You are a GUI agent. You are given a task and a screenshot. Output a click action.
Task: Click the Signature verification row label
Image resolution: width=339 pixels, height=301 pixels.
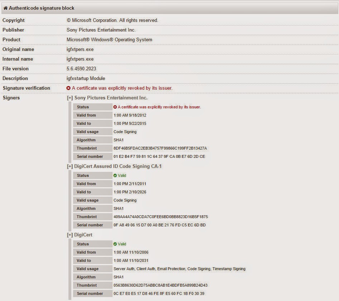tap(27, 88)
